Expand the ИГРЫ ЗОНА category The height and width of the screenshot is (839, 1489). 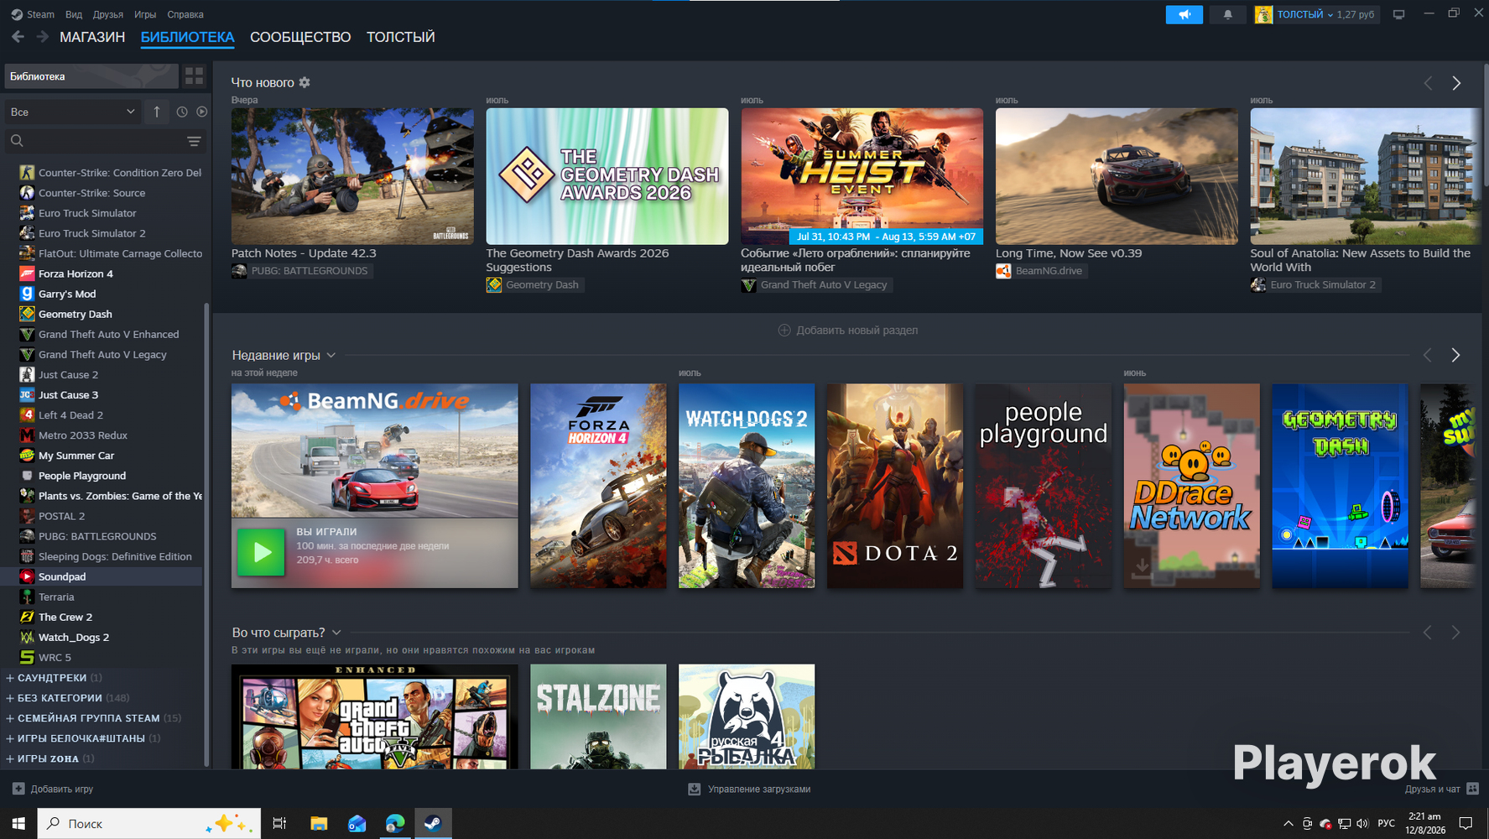pyautogui.click(x=48, y=758)
